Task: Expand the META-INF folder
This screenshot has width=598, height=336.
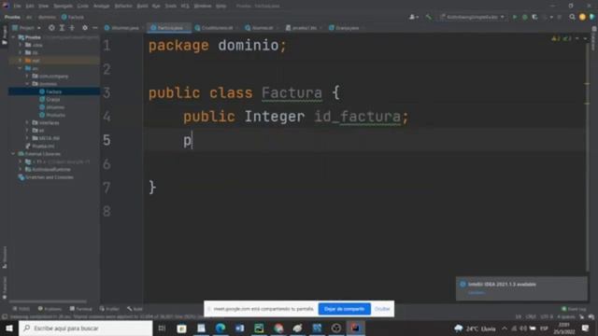Action: (x=27, y=138)
